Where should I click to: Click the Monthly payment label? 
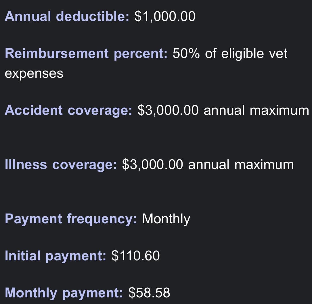pos(64,293)
